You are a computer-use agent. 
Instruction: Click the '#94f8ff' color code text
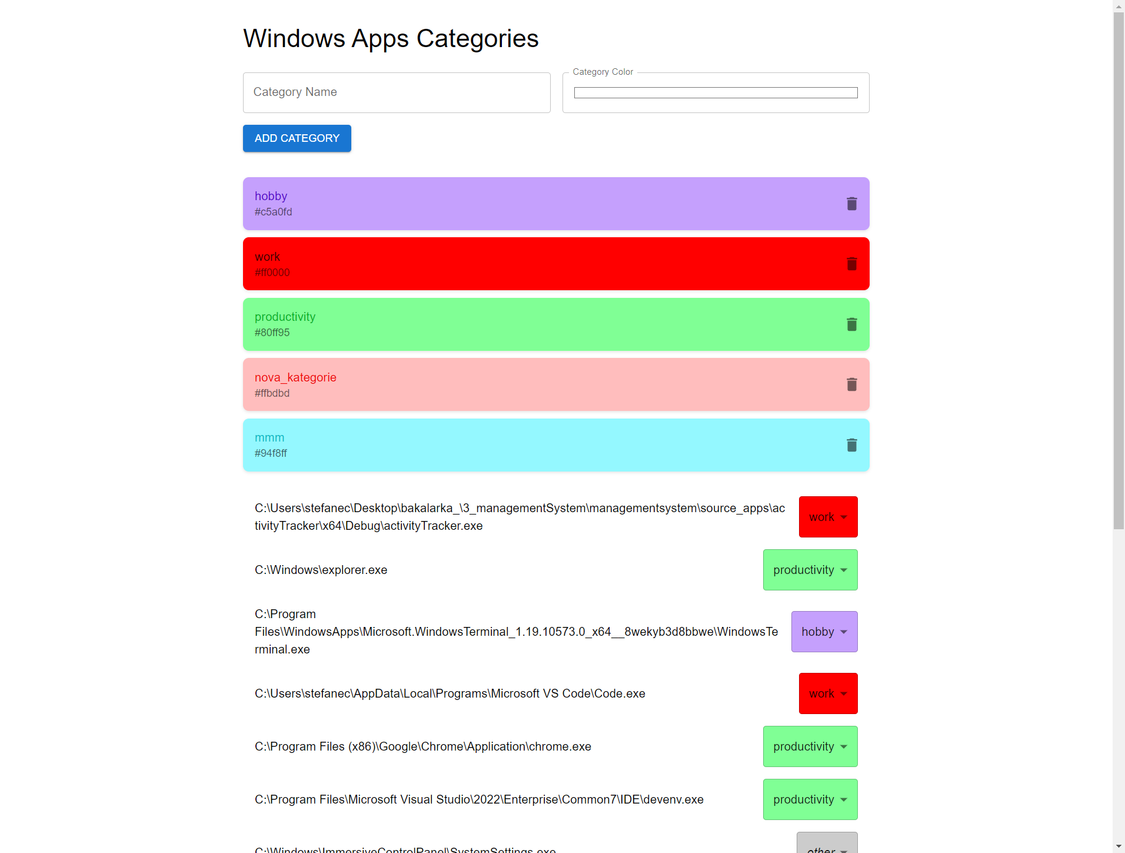pyautogui.click(x=271, y=453)
